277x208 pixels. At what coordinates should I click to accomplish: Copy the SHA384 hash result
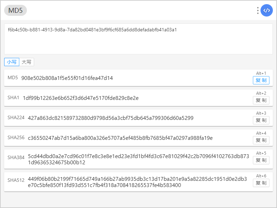point(261,160)
